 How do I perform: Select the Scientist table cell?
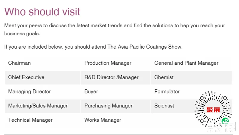coord(164,106)
